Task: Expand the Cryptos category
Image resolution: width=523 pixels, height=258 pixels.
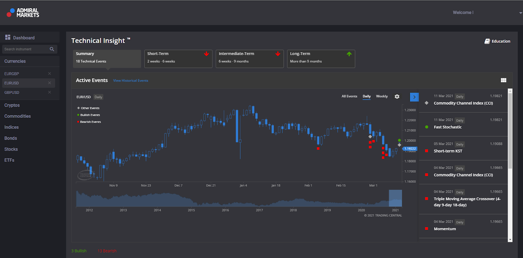Action: (x=12, y=105)
